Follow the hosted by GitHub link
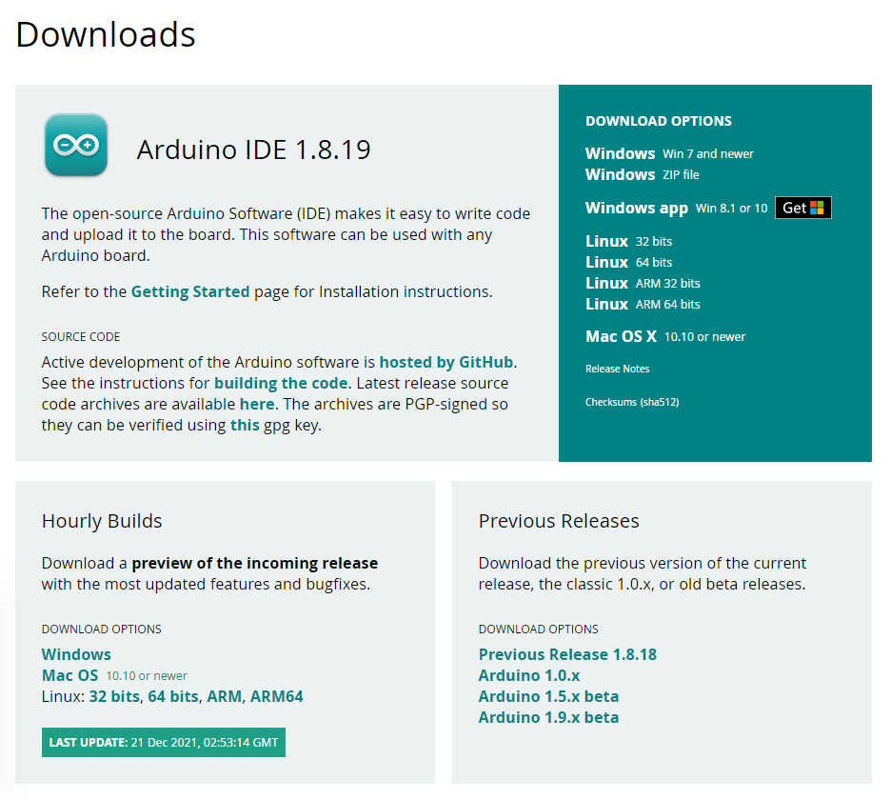The height and width of the screenshot is (800, 891). click(446, 362)
